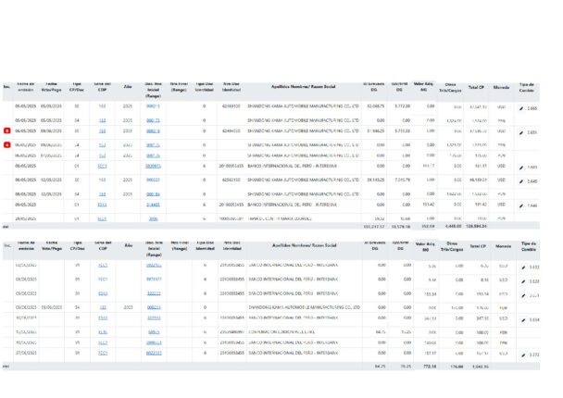Open document number link 5830653
This screenshot has height=398, width=563.
pos(153,168)
